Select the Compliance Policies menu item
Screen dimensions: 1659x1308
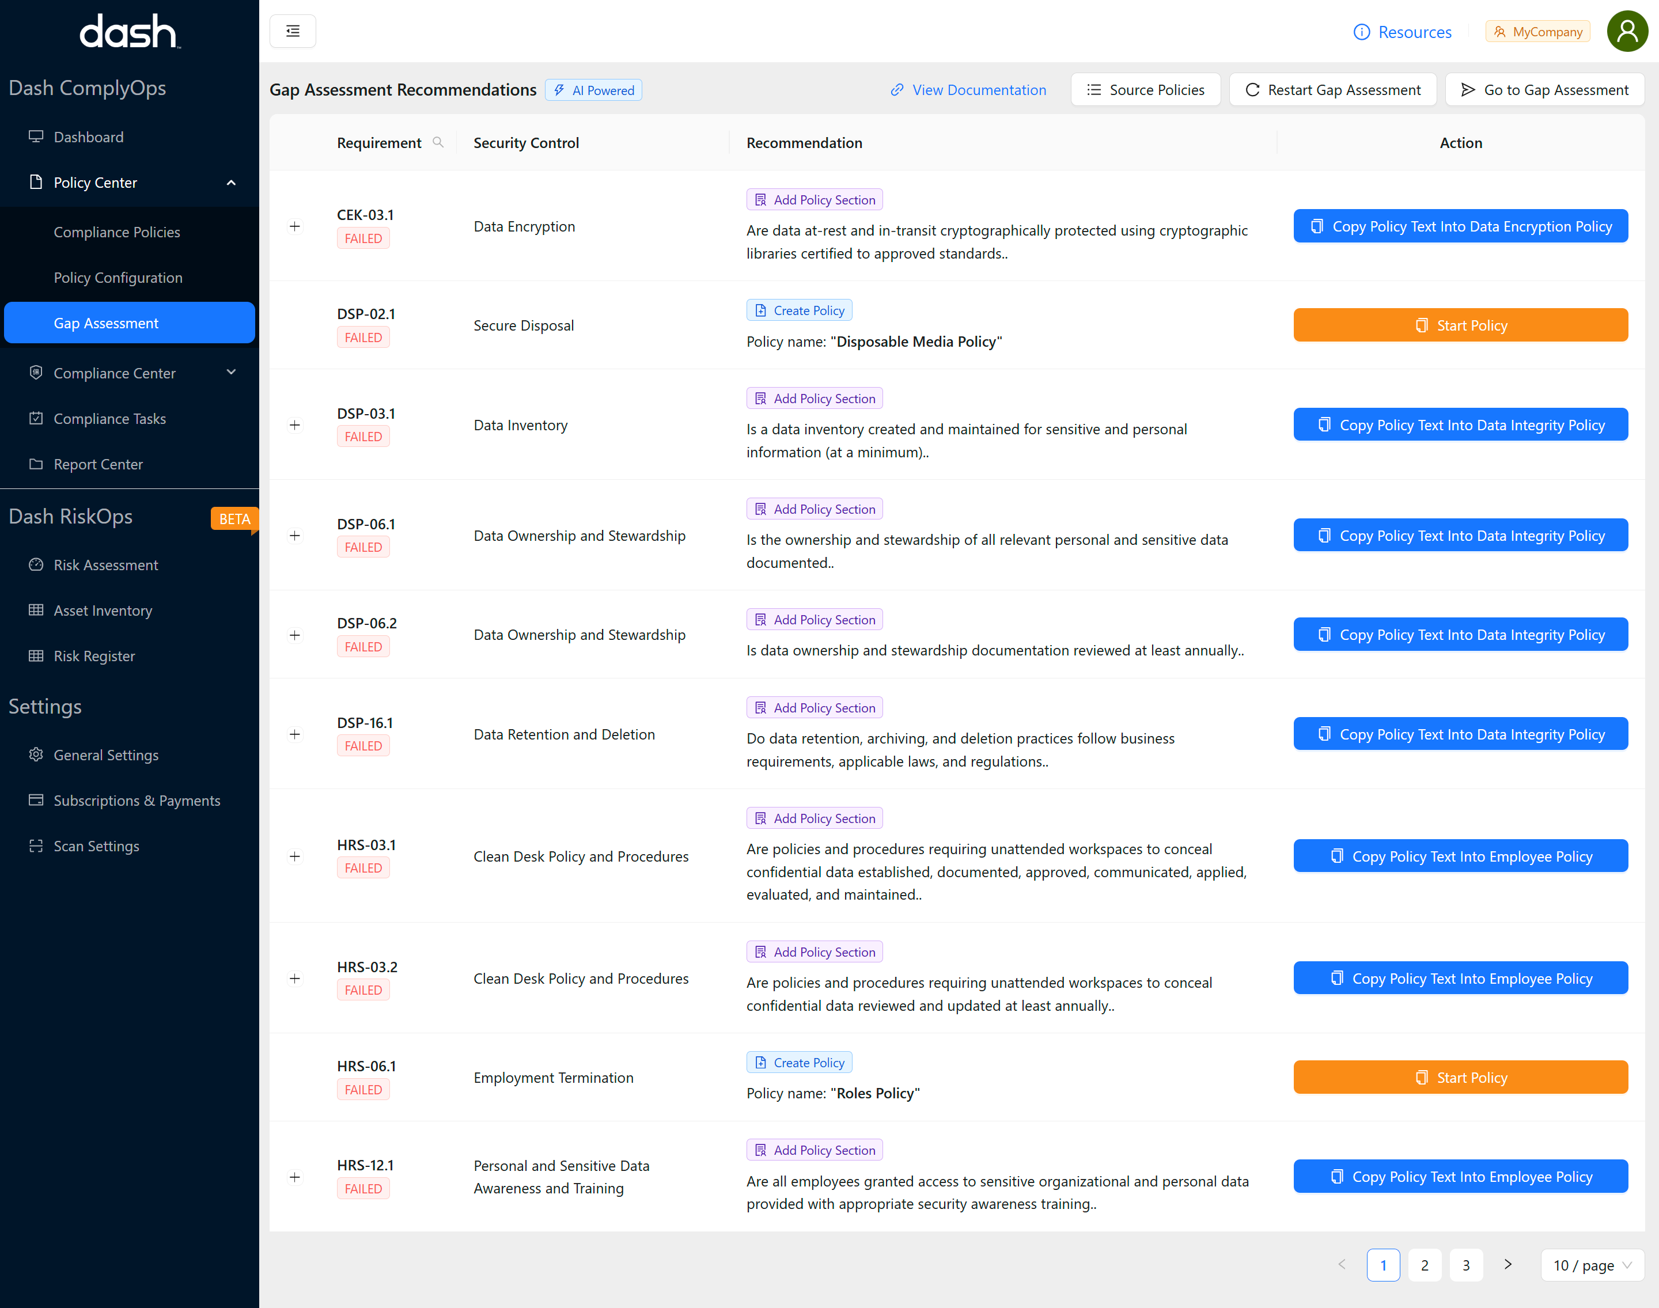click(116, 232)
